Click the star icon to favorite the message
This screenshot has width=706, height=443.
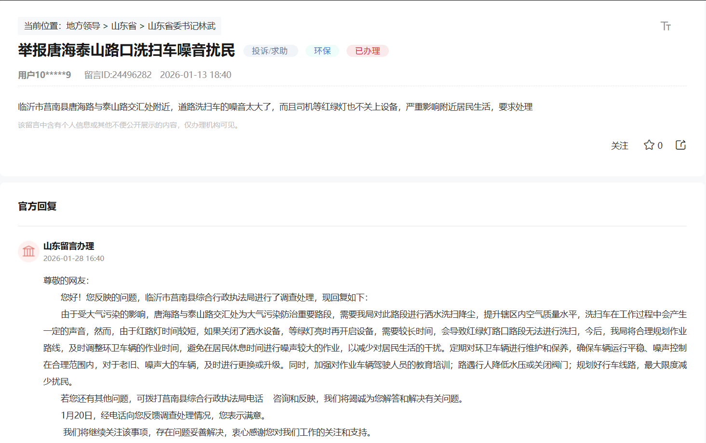pyautogui.click(x=648, y=145)
